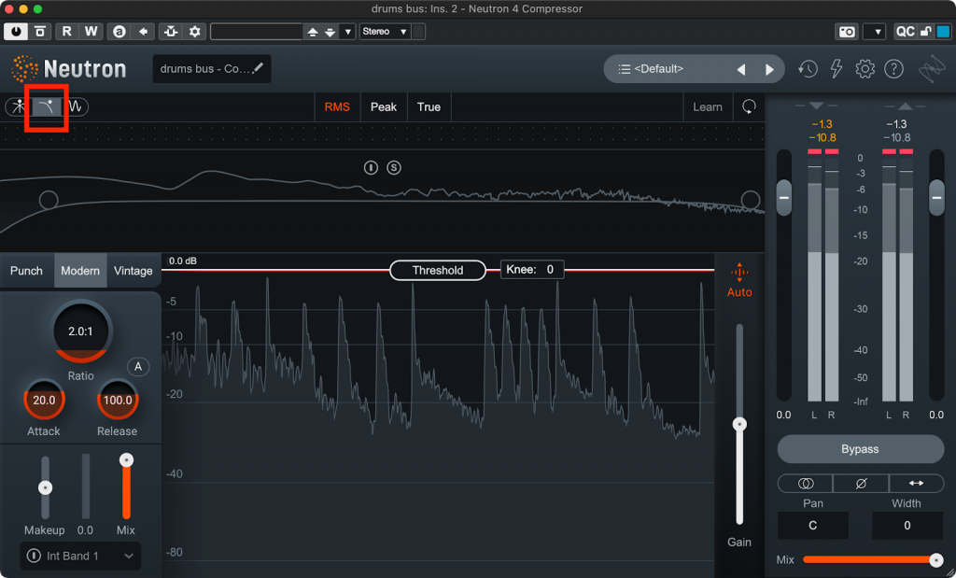The width and height of the screenshot is (956, 578).
Task: Click the lightning bolt zero-latency icon
Action: point(836,69)
